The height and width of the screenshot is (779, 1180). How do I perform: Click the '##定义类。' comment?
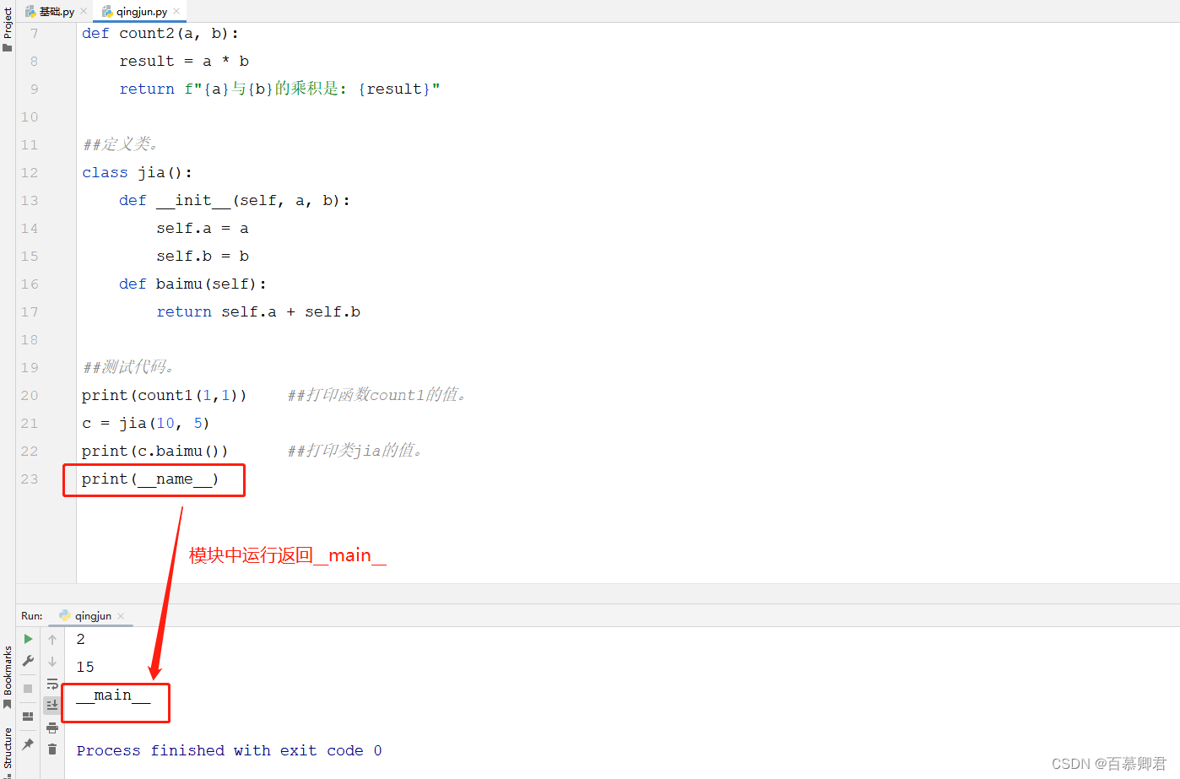121,144
